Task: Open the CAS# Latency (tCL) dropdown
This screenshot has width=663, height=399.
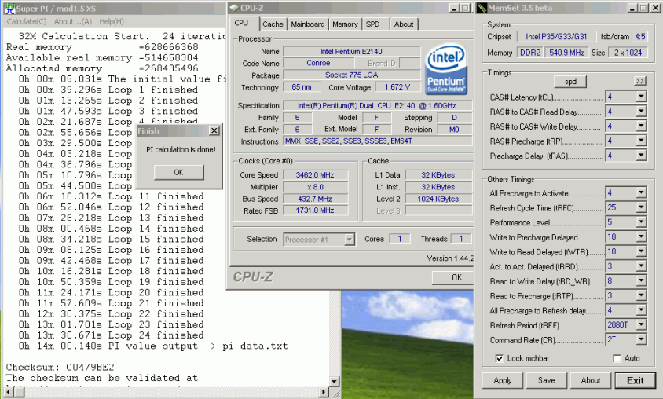Action: click(x=641, y=97)
